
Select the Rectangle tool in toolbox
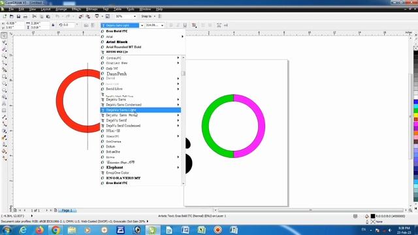tap(4, 77)
